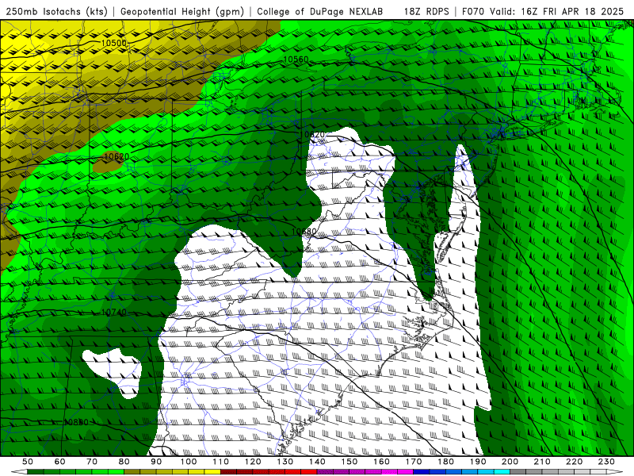Click the 10500 height contour label

coord(113,43)
